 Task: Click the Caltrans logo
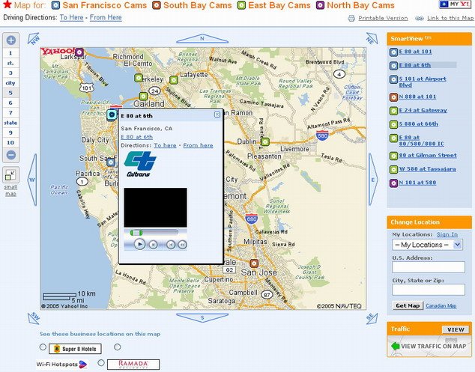tap(140, 163)
